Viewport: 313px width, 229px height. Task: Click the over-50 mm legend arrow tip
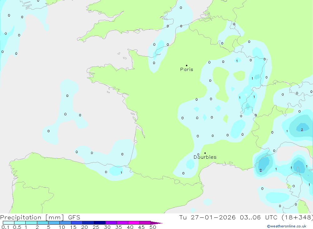[x=156, y=223]
